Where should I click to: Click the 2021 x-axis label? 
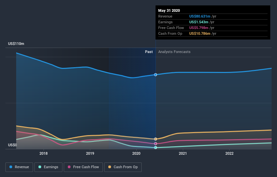(183, 153)
